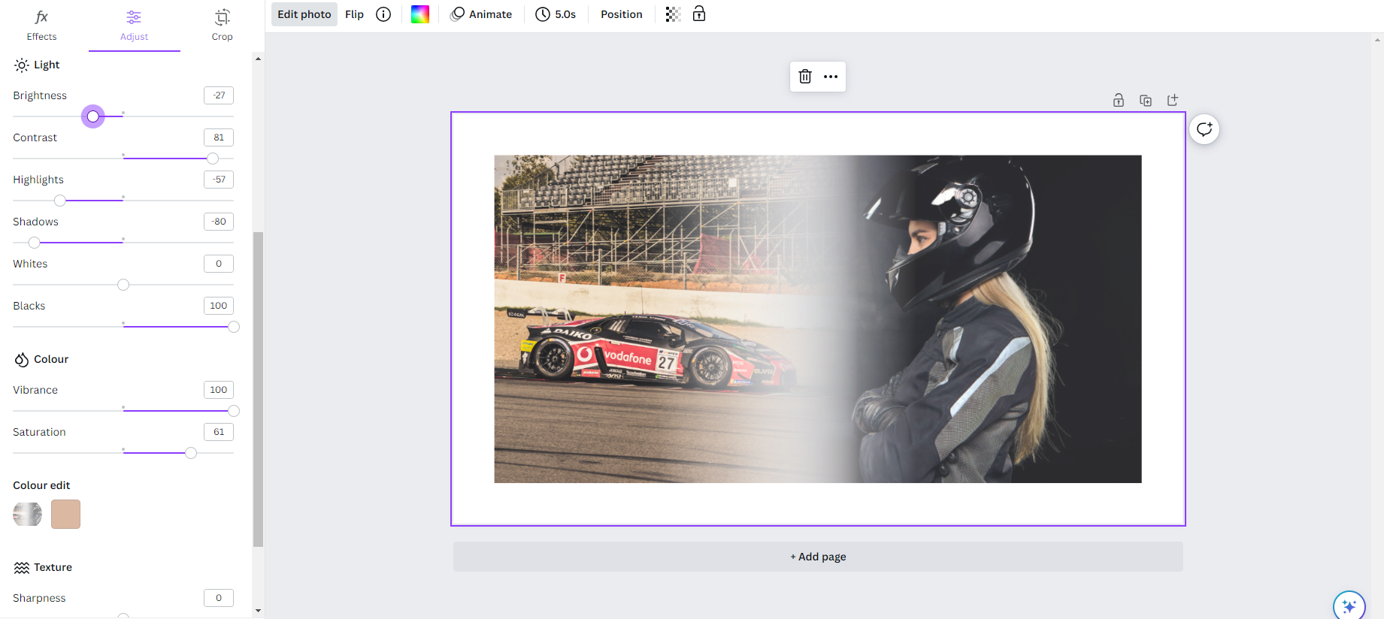Select the race car and rider photo
Image resolution: width=1384 pixels, height=619 pixels.
(x=818, y=319)
